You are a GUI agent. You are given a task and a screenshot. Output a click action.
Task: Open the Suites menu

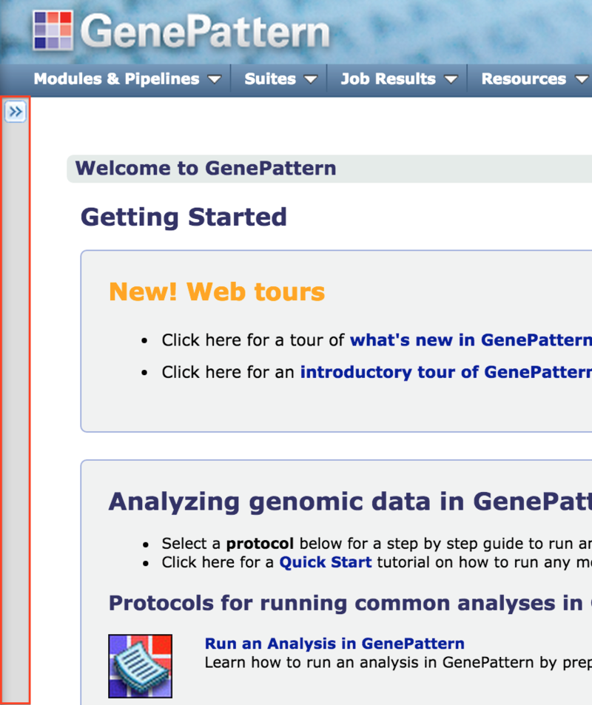(x=270, y=79)
